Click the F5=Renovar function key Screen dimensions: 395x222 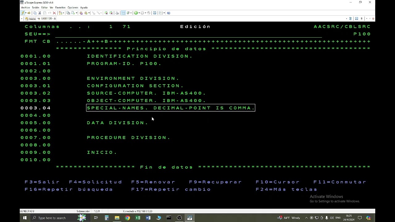[x=153, y=182]
